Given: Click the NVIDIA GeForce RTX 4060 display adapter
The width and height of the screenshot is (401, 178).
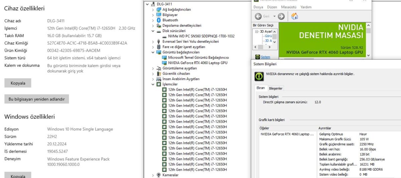Looking at the screenshot, I should [x=197, y=63].
